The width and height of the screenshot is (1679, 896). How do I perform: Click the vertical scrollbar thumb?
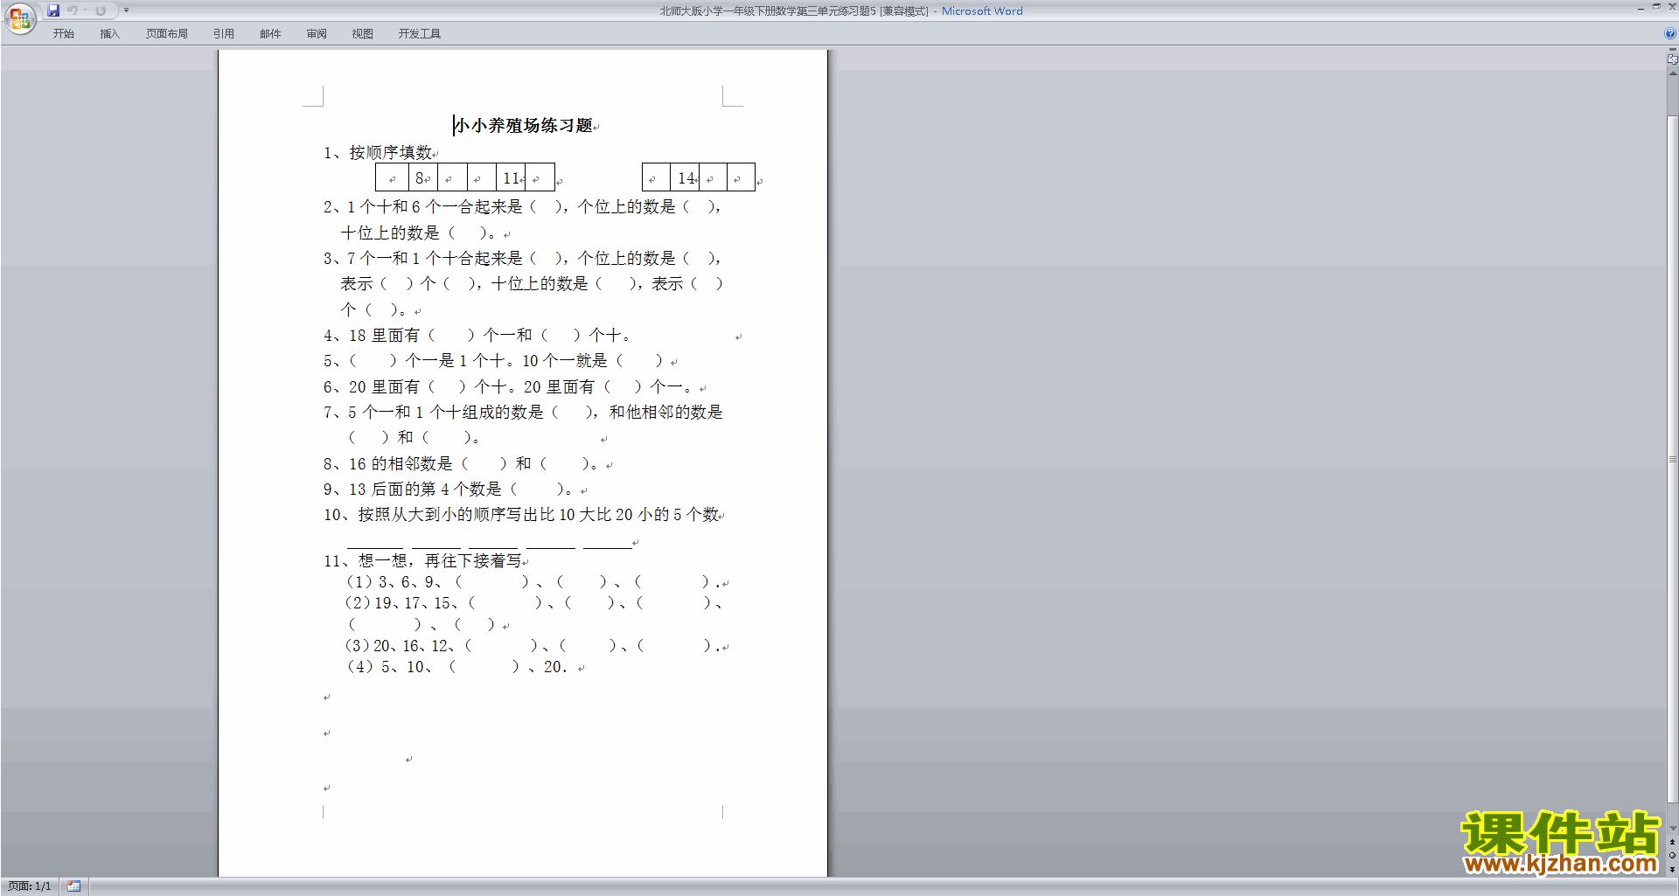point(1673,458)
